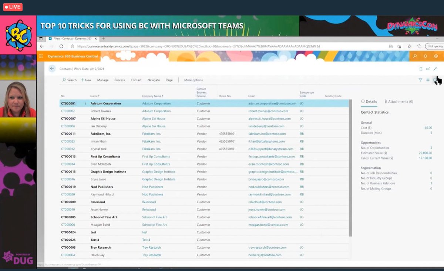Open the app launcher waffle icon

tap(41, 56)
